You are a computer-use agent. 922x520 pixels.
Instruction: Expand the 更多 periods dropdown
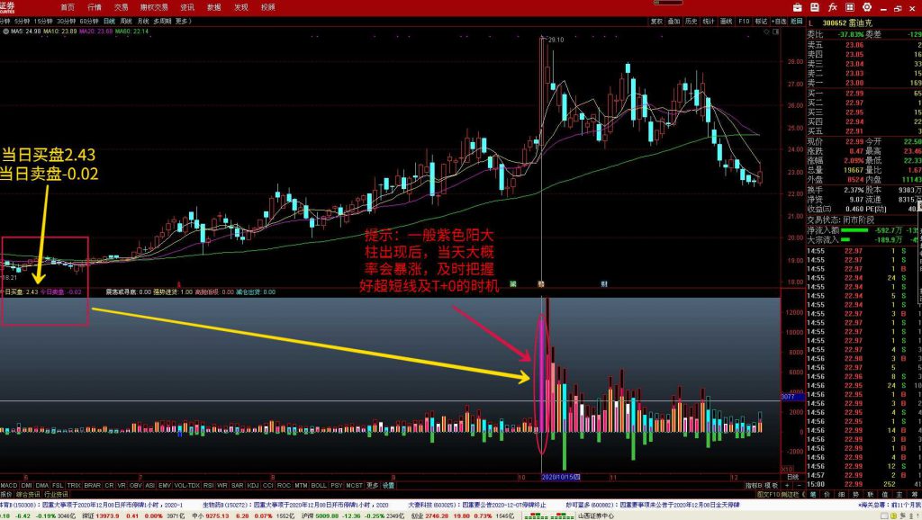pyautogui.click(x=183, y=21)
